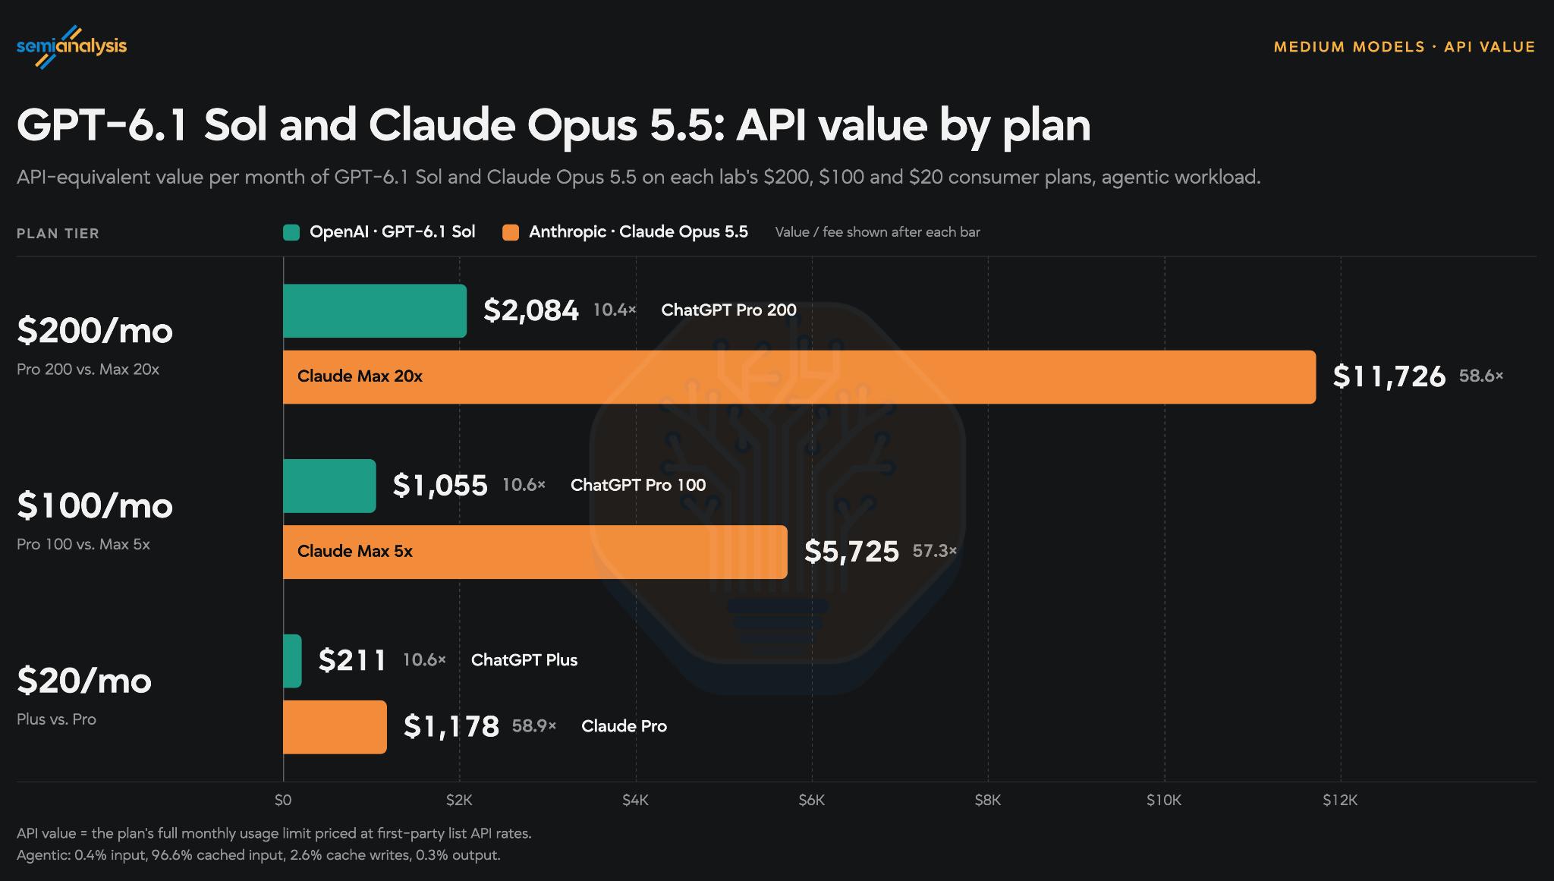The width and height of the screenshot is (1554, 881).
Task: Click the teal ChatGPT Pro 100 bar
Action: click(x=329, y=486)
